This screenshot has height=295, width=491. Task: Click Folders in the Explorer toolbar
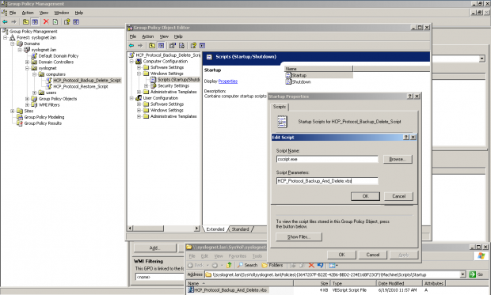pos(272,265)
